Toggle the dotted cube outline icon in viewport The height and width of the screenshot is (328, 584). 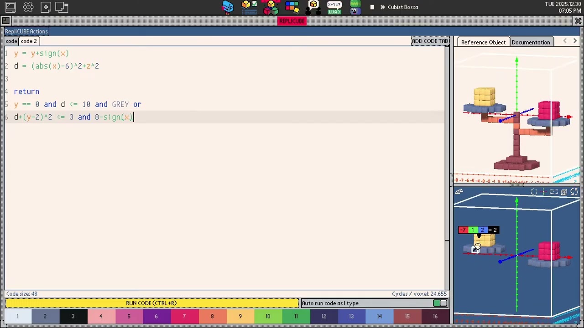click(534, 192)
